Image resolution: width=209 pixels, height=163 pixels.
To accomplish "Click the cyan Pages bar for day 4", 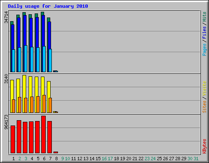I will (32, 59).
